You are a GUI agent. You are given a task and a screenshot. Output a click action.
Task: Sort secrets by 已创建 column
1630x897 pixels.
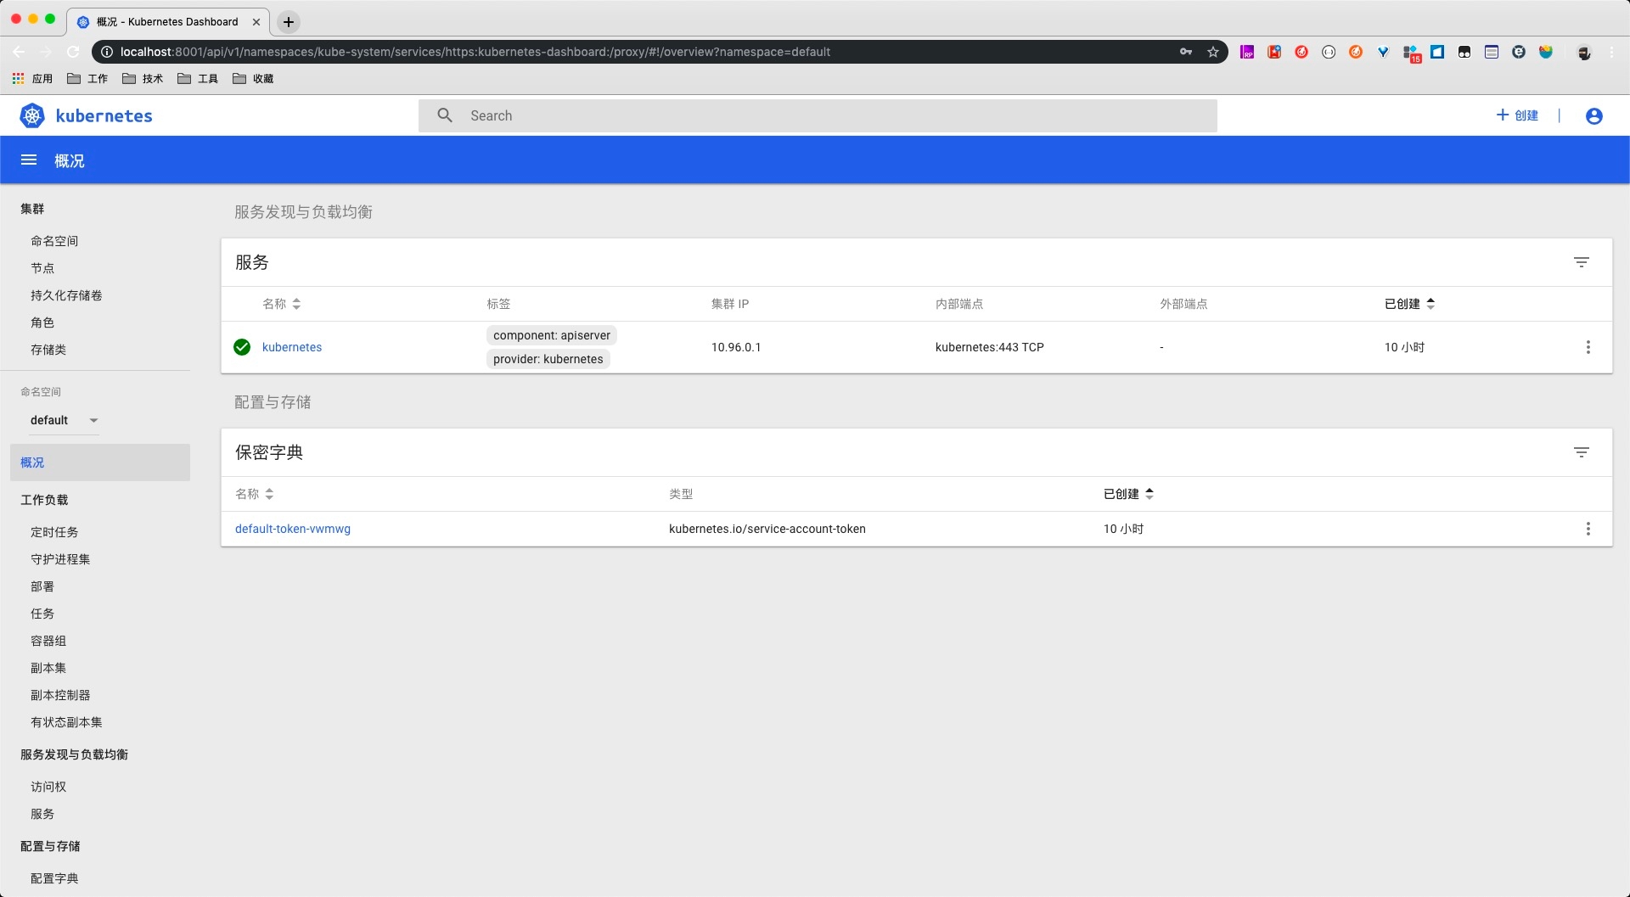coord(1128,494)
